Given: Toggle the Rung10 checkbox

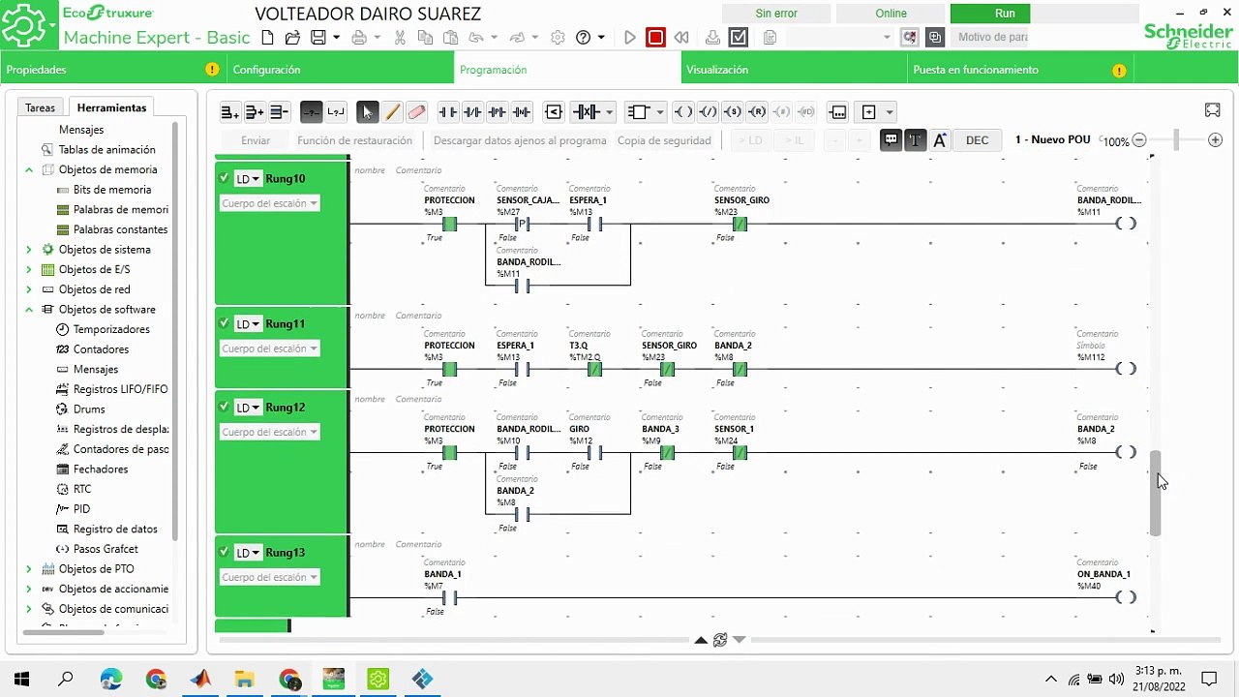Looking at the screenshot, I should pyautogui.click(x=224, y=178).
